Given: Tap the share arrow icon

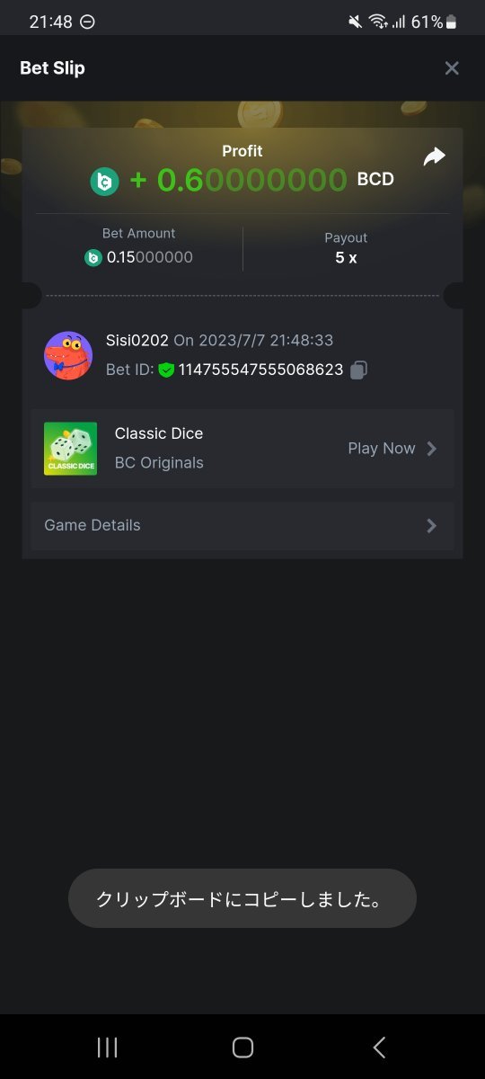Looking at the screenshot, I should click(x=434, y=157).
